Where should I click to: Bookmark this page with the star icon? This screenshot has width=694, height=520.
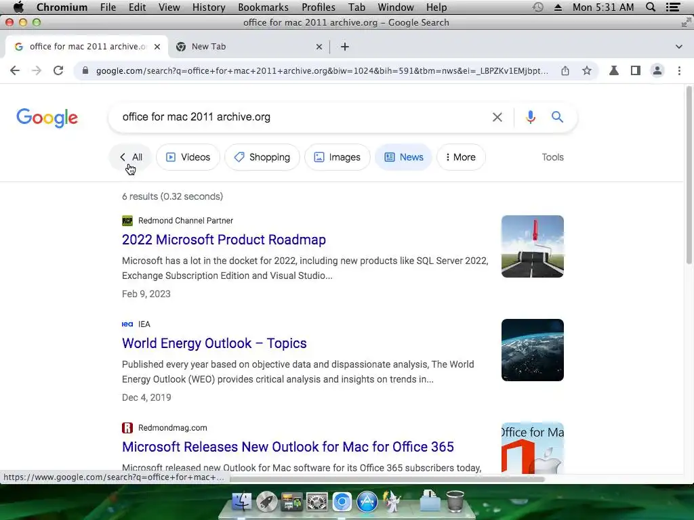587,70
